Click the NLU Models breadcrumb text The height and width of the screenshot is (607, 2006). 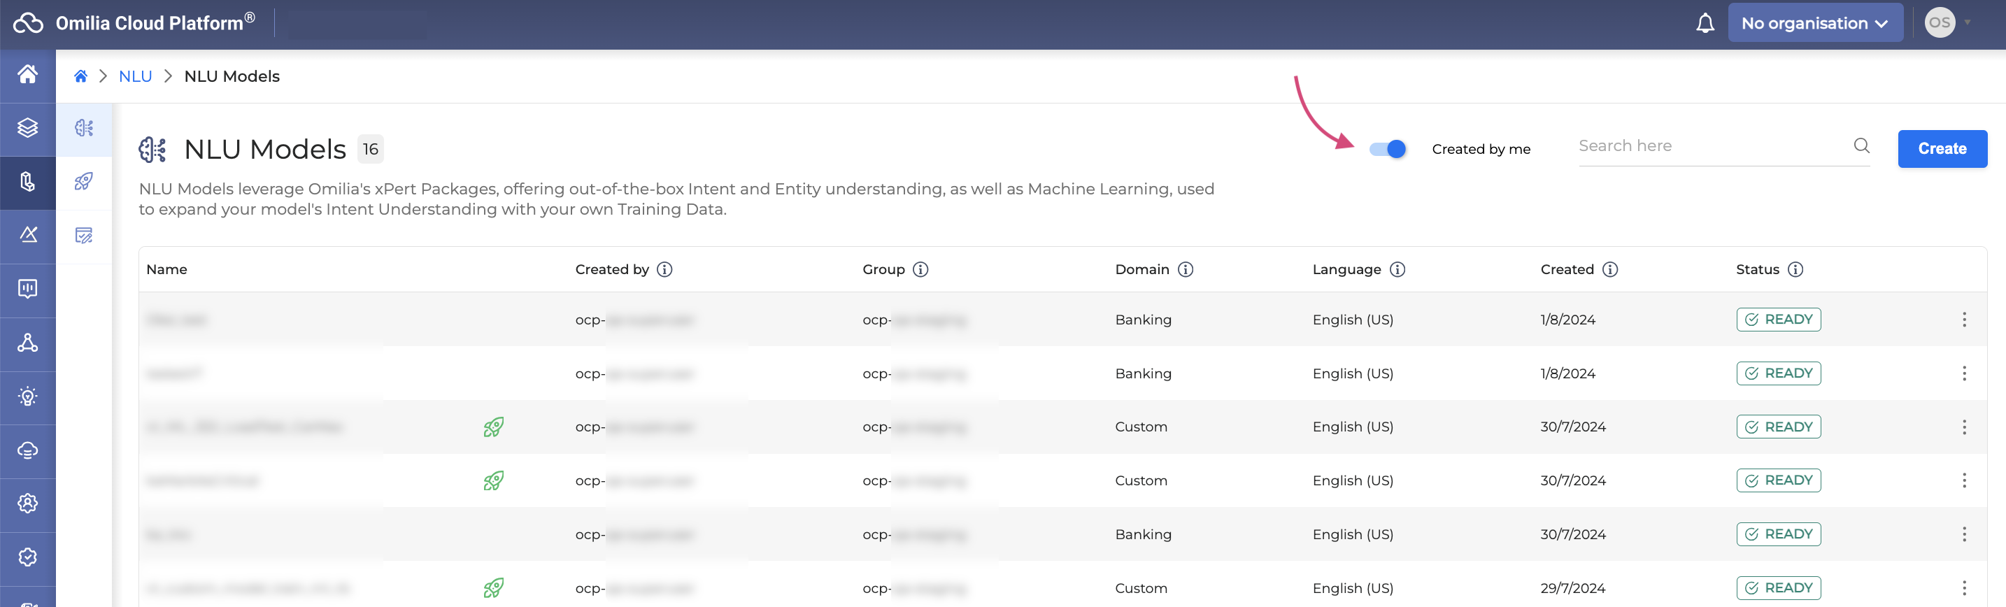click(x=232, y=76)
